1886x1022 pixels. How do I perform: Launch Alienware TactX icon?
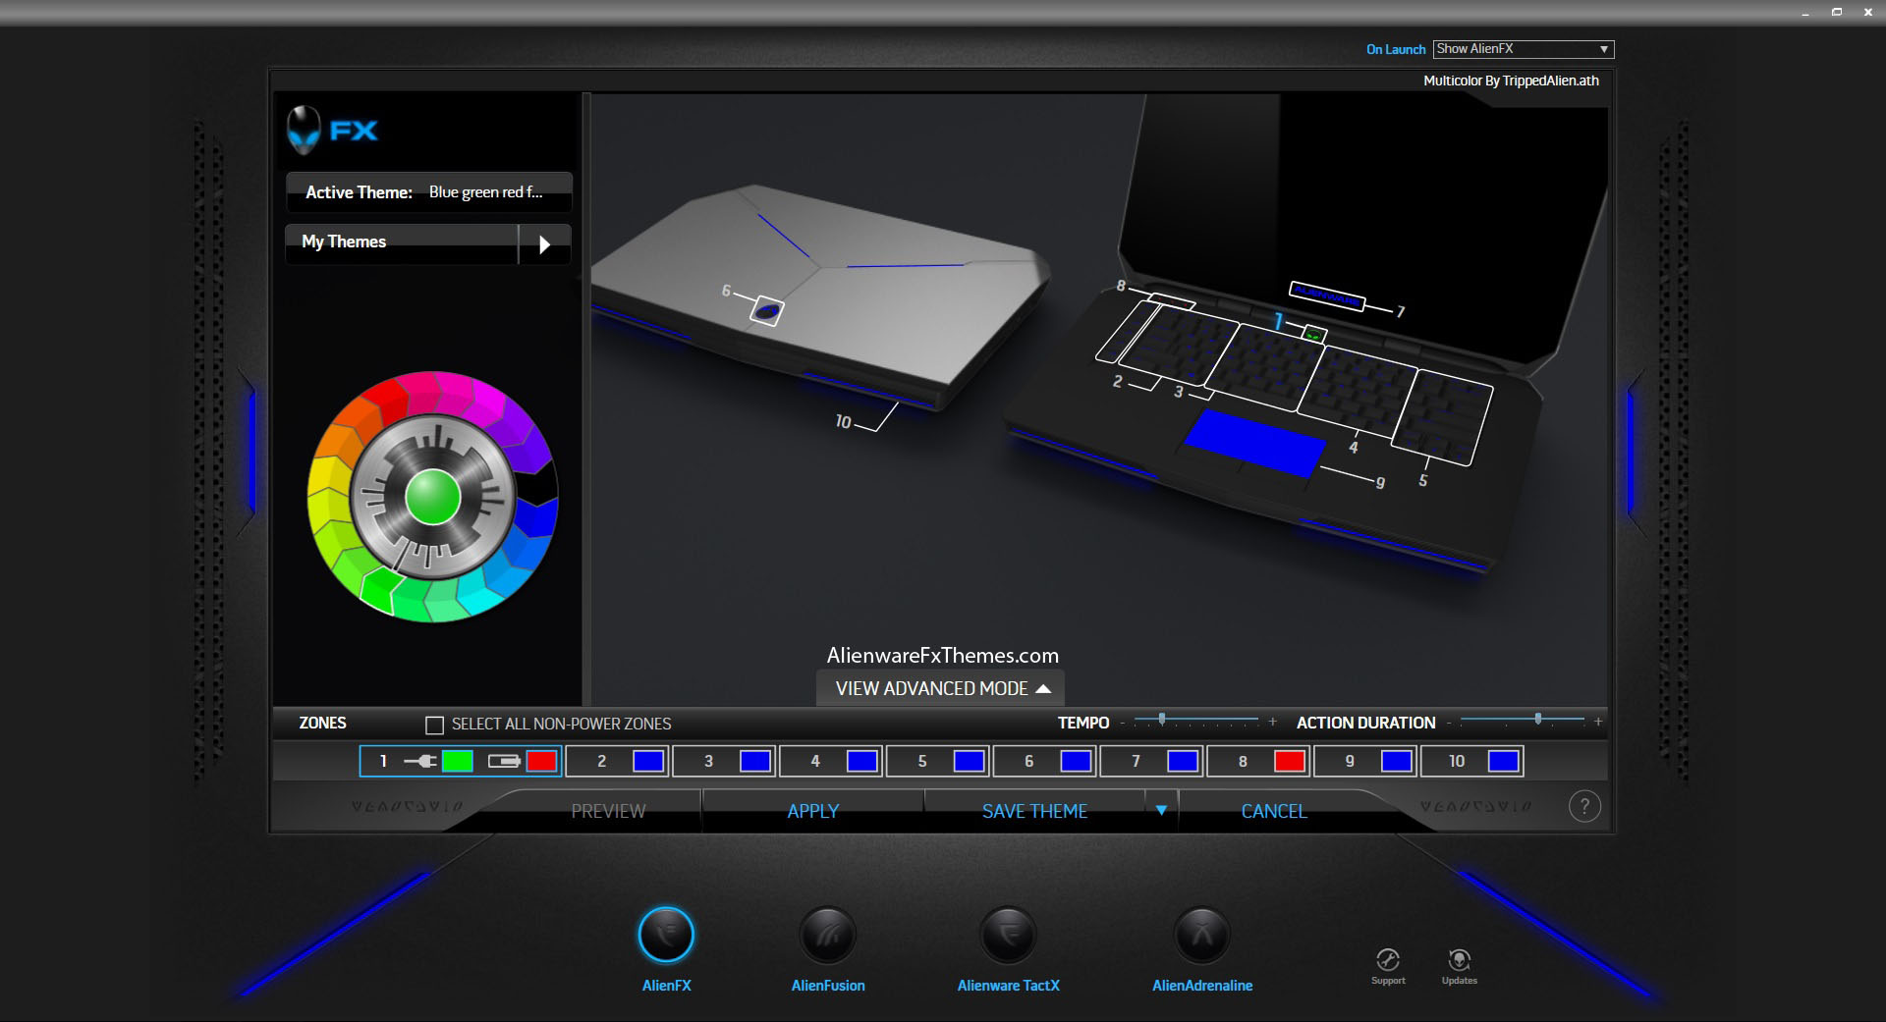[1008, 935]
